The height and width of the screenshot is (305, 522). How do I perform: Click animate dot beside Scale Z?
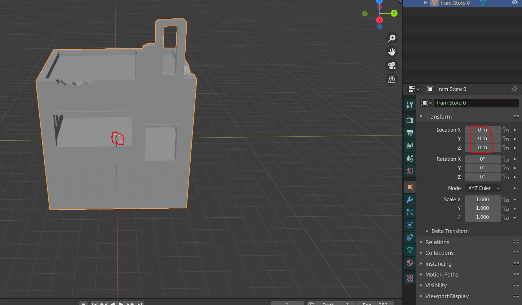514,217
